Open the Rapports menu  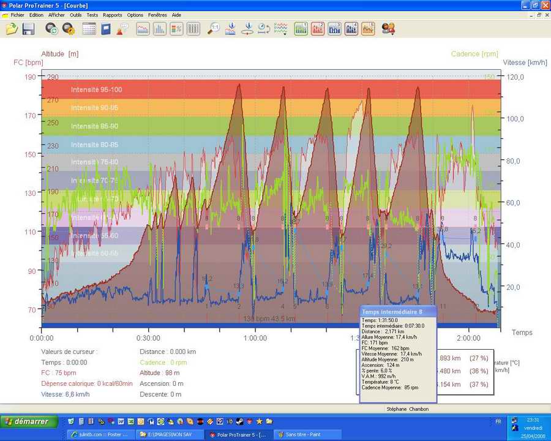[112, 15]
